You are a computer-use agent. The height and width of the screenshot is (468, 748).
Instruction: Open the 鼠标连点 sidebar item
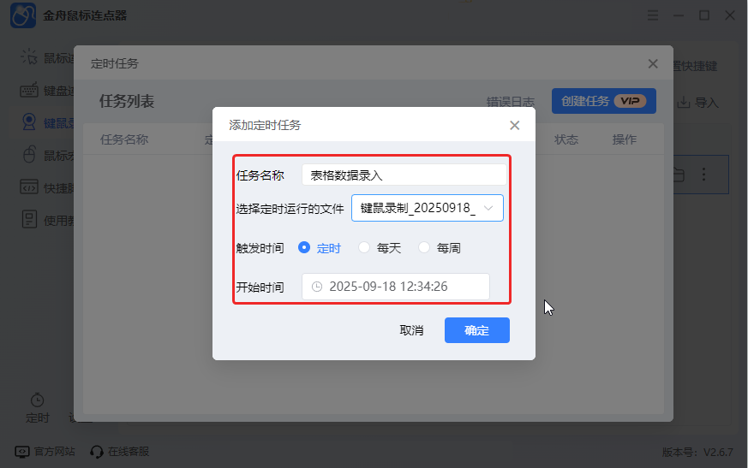48,57
